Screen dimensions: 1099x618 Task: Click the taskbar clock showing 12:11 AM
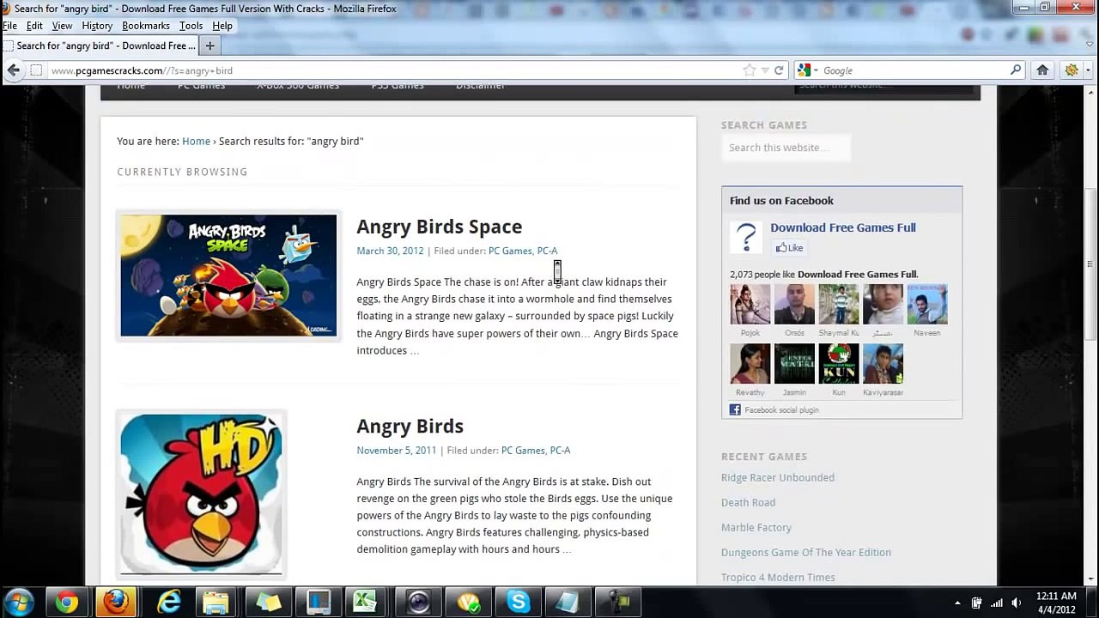[1055, 603]
